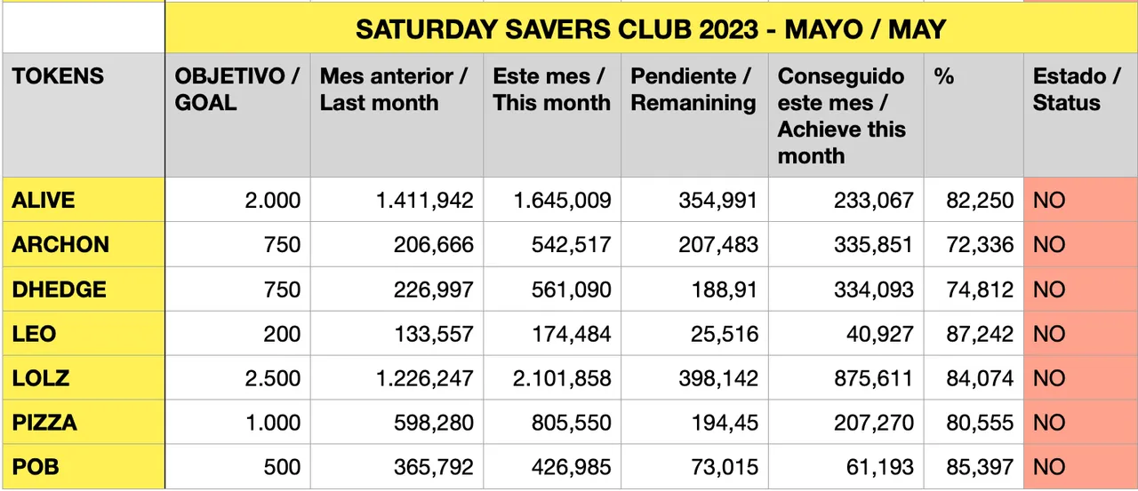Click the Este mes / This month header
1138x491 pixels.
point(551,90)
